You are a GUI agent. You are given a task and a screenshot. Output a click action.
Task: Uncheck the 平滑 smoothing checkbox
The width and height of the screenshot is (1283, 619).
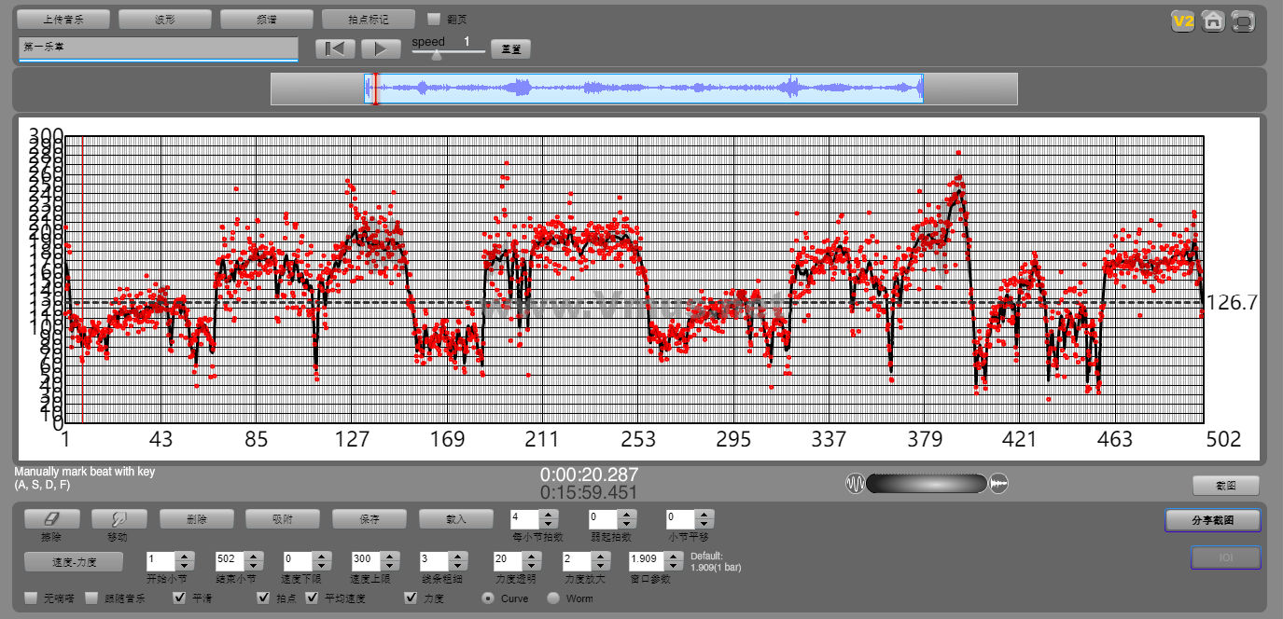180,598
